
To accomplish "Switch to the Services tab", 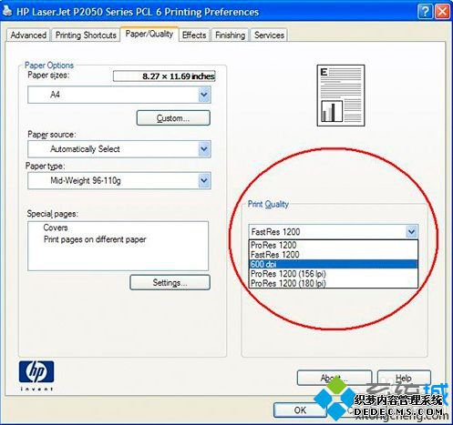I will point(269,35).
